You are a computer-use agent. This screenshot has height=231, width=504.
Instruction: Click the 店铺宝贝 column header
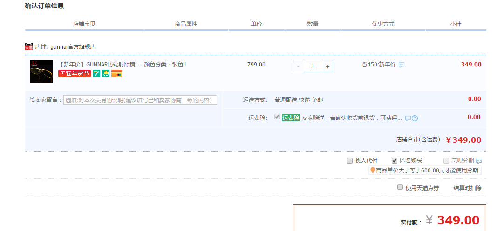(x=84, y=24)
